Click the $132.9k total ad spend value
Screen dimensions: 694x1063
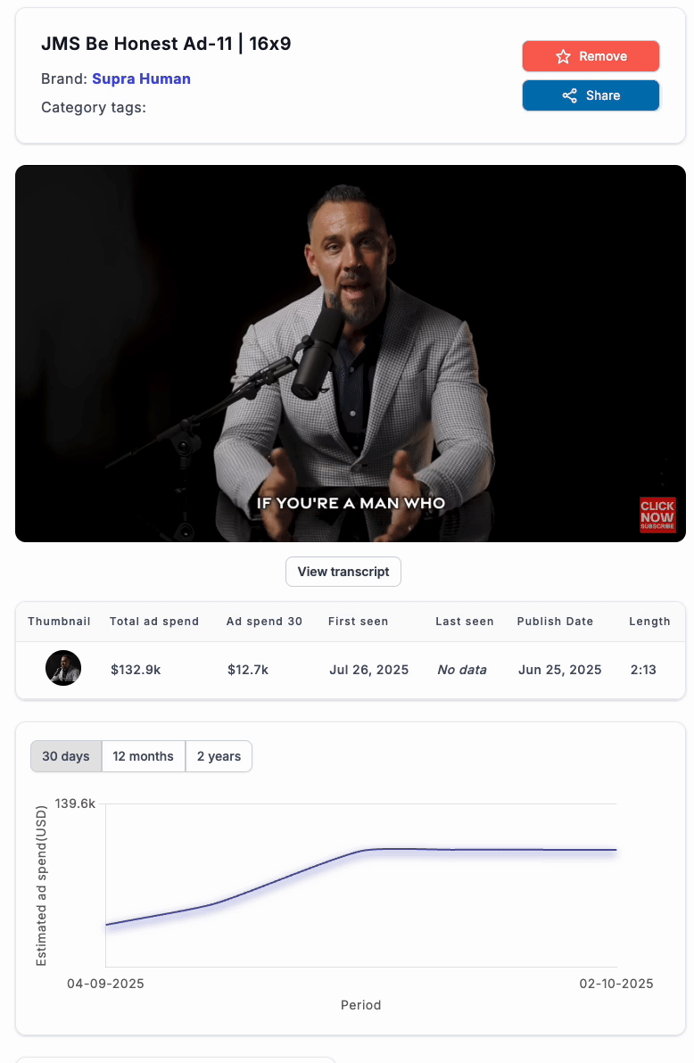[x=136, y=669]
